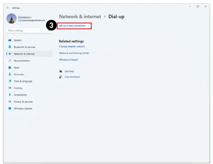Click the Get help link
Screen dimensions: 213x164
click(x=69, y=71)
